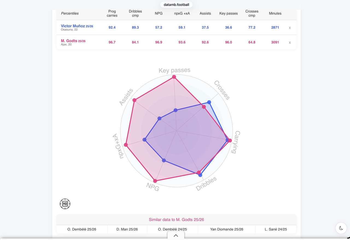Click the Victor Muñoz player name
Image resolution: width=350 pixels, height=240 pixels.
pos(73,26)
